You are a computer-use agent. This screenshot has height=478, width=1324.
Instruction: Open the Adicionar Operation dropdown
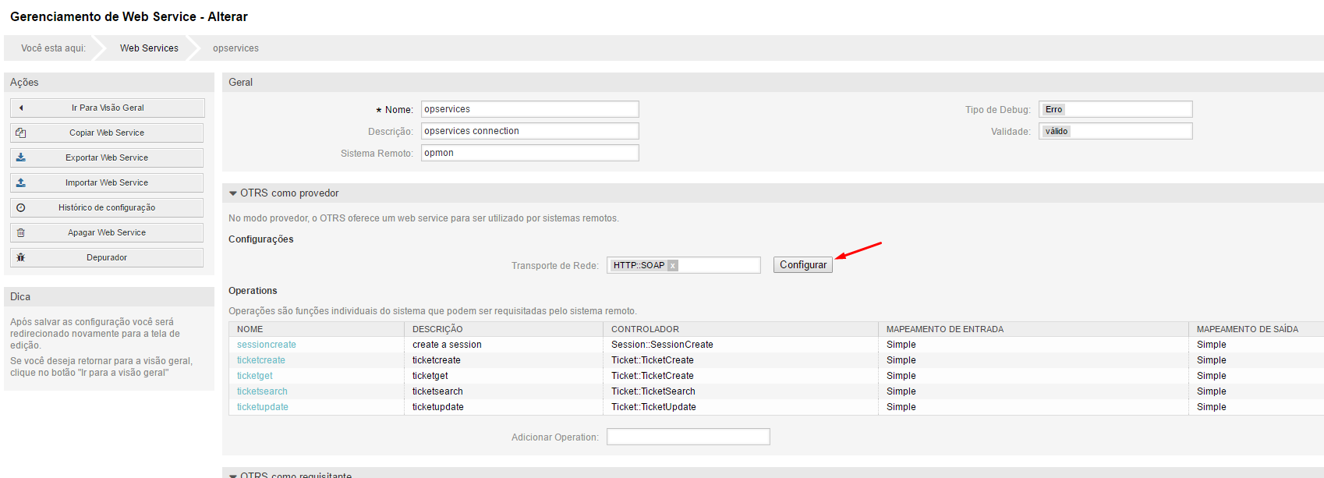pos(688,437)
